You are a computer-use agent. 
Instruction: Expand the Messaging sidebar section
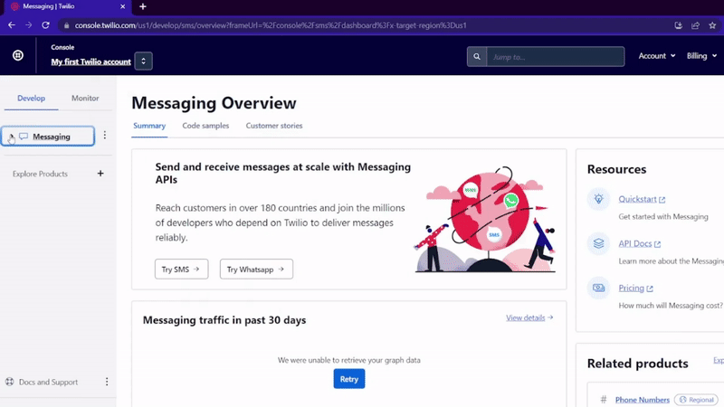pyautogui.click(x=11, y=137)
